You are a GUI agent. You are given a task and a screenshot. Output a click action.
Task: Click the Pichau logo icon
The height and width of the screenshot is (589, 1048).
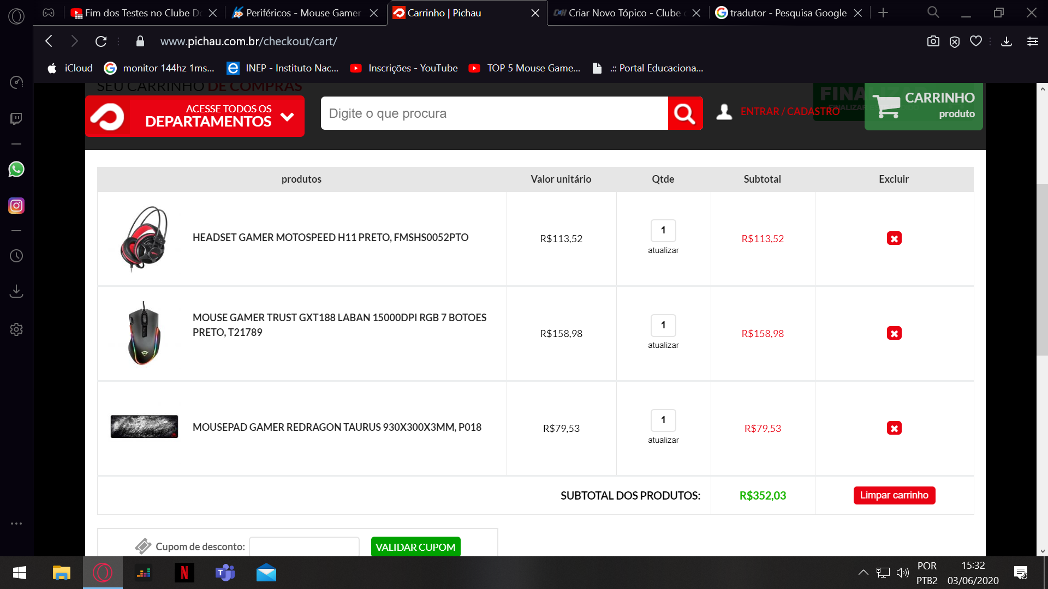(108, 116)
